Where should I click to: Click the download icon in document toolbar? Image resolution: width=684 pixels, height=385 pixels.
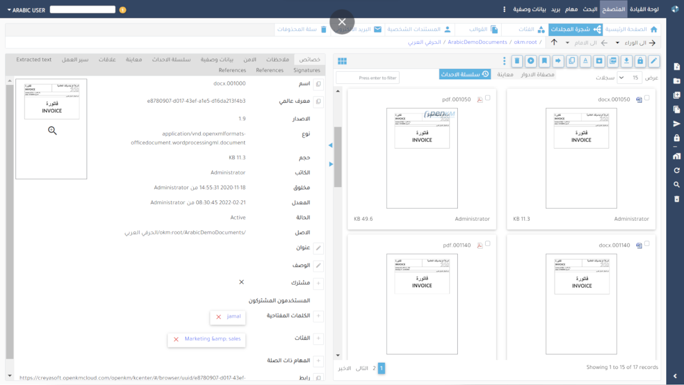pos(626,61)
